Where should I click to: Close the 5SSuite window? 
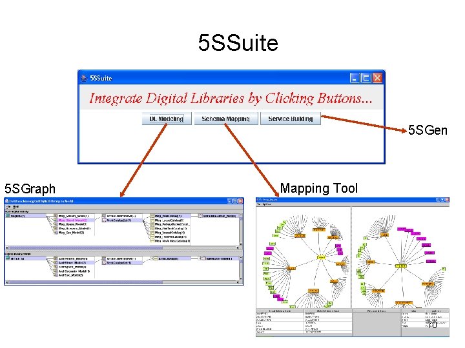[x=377, y=78]
